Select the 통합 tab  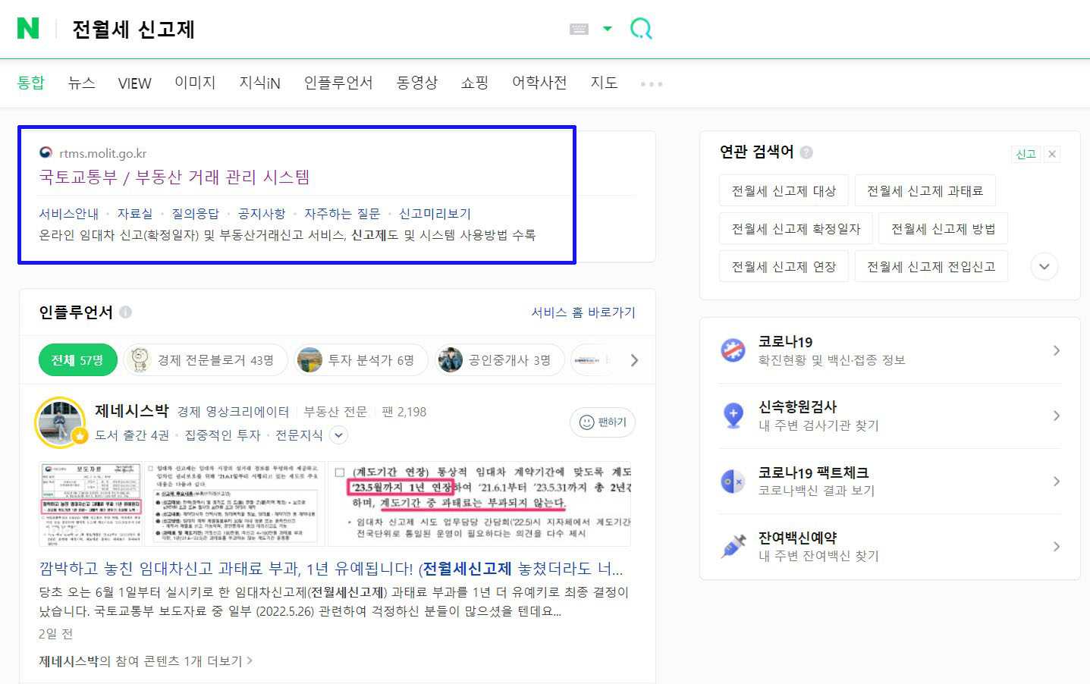point(31,83)
